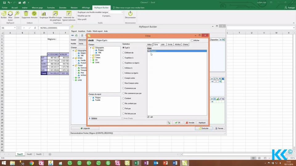Open OneNote from the taskbar
This screenshot has width=296, height=166.
146,163
